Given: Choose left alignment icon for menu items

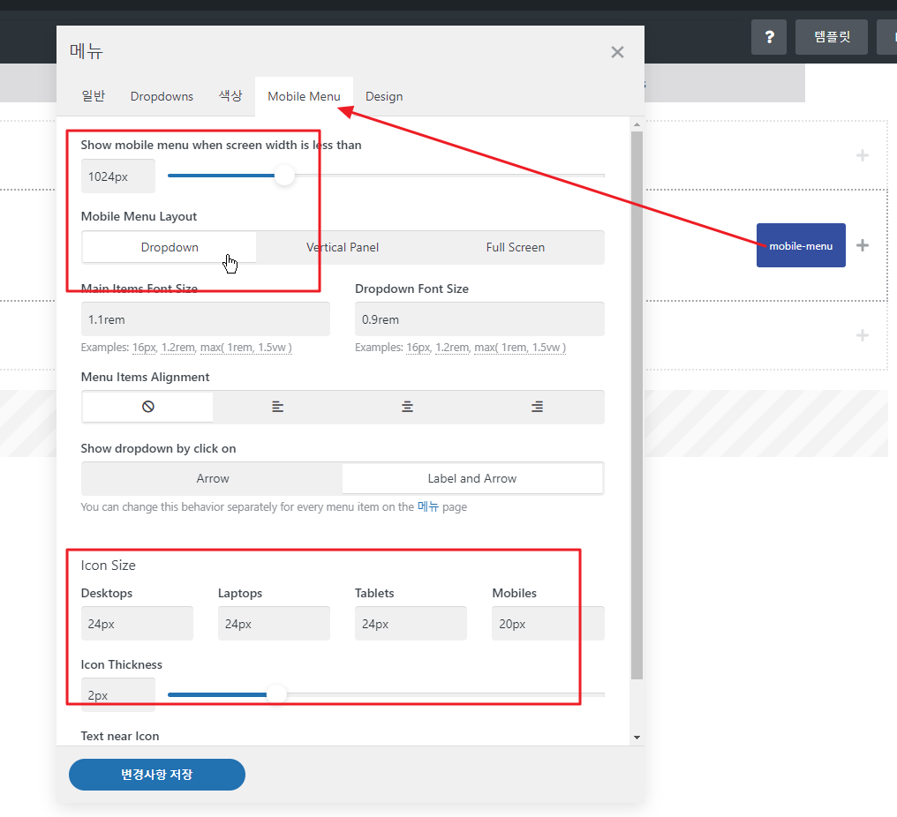Looking at the screenshot, I should point(277,407).
